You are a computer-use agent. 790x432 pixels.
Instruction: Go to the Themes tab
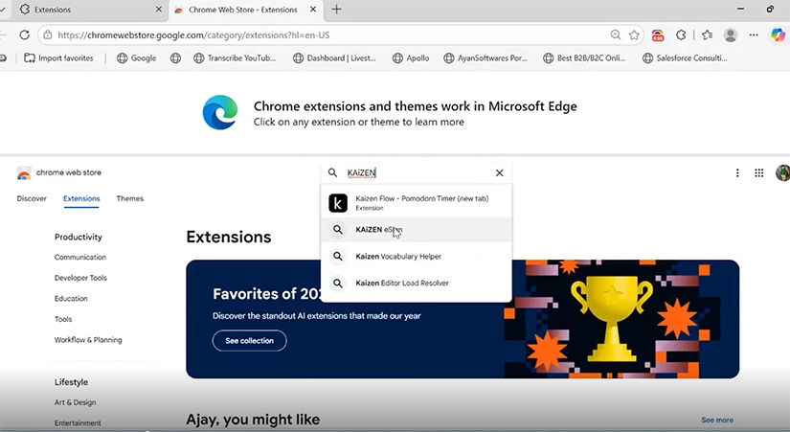pos(130,198)
